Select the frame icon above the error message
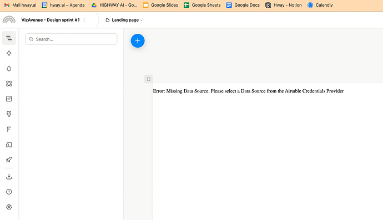The image size is (383, 220). click(149, 79)
